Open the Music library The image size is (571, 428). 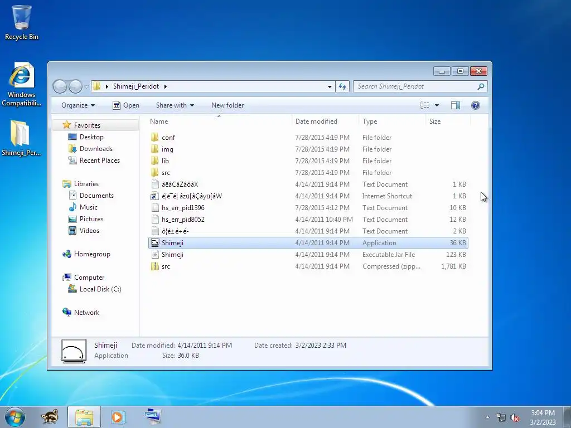89,207
